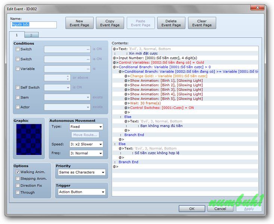Viewport: 274px width, 224px height.
Task: Select Show Animation [Binh 3] line
Action: (x=185, y=90)
